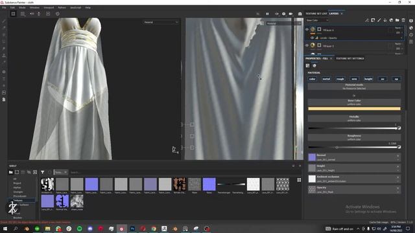Delete layer using the trash icon
Viewport: 415px width, 233px height.
click(x=403, y=20)
